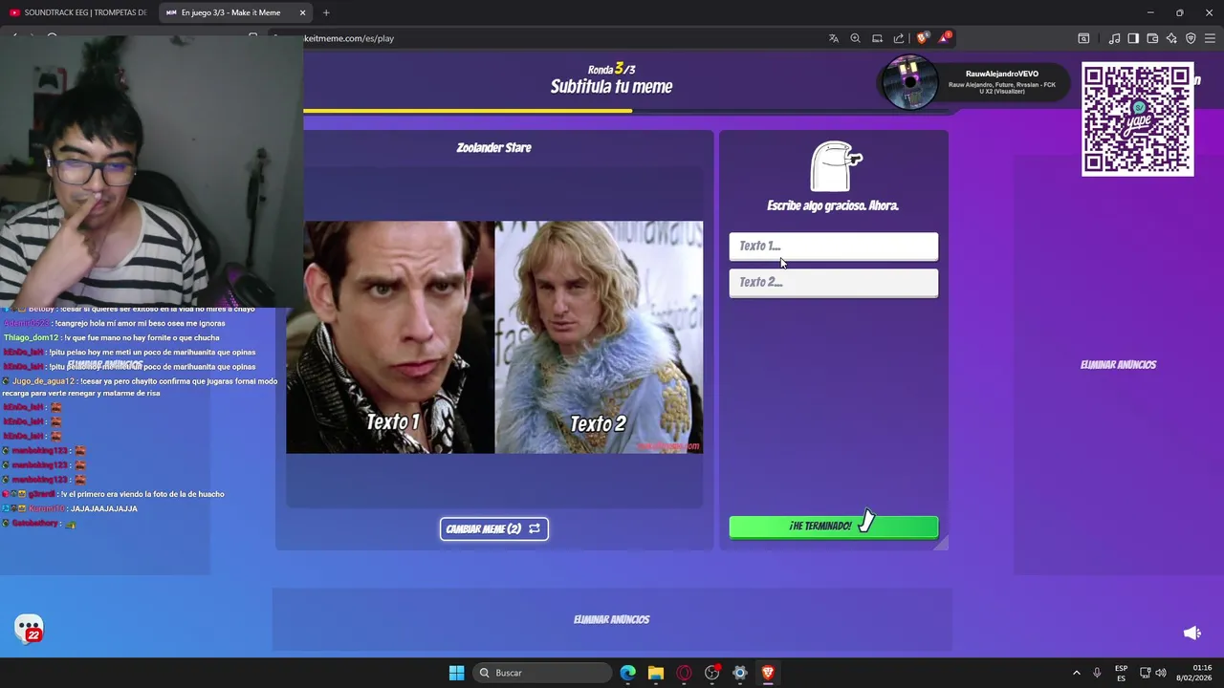
Task: Close the Make it Meme tab
Action: (303, 12)
